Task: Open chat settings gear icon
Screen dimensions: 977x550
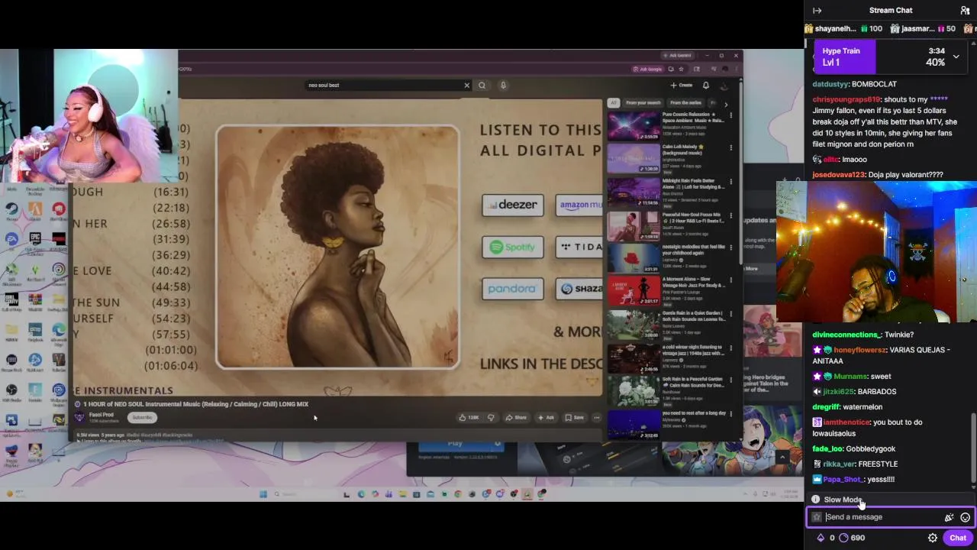Action: (x=933, y=538)
